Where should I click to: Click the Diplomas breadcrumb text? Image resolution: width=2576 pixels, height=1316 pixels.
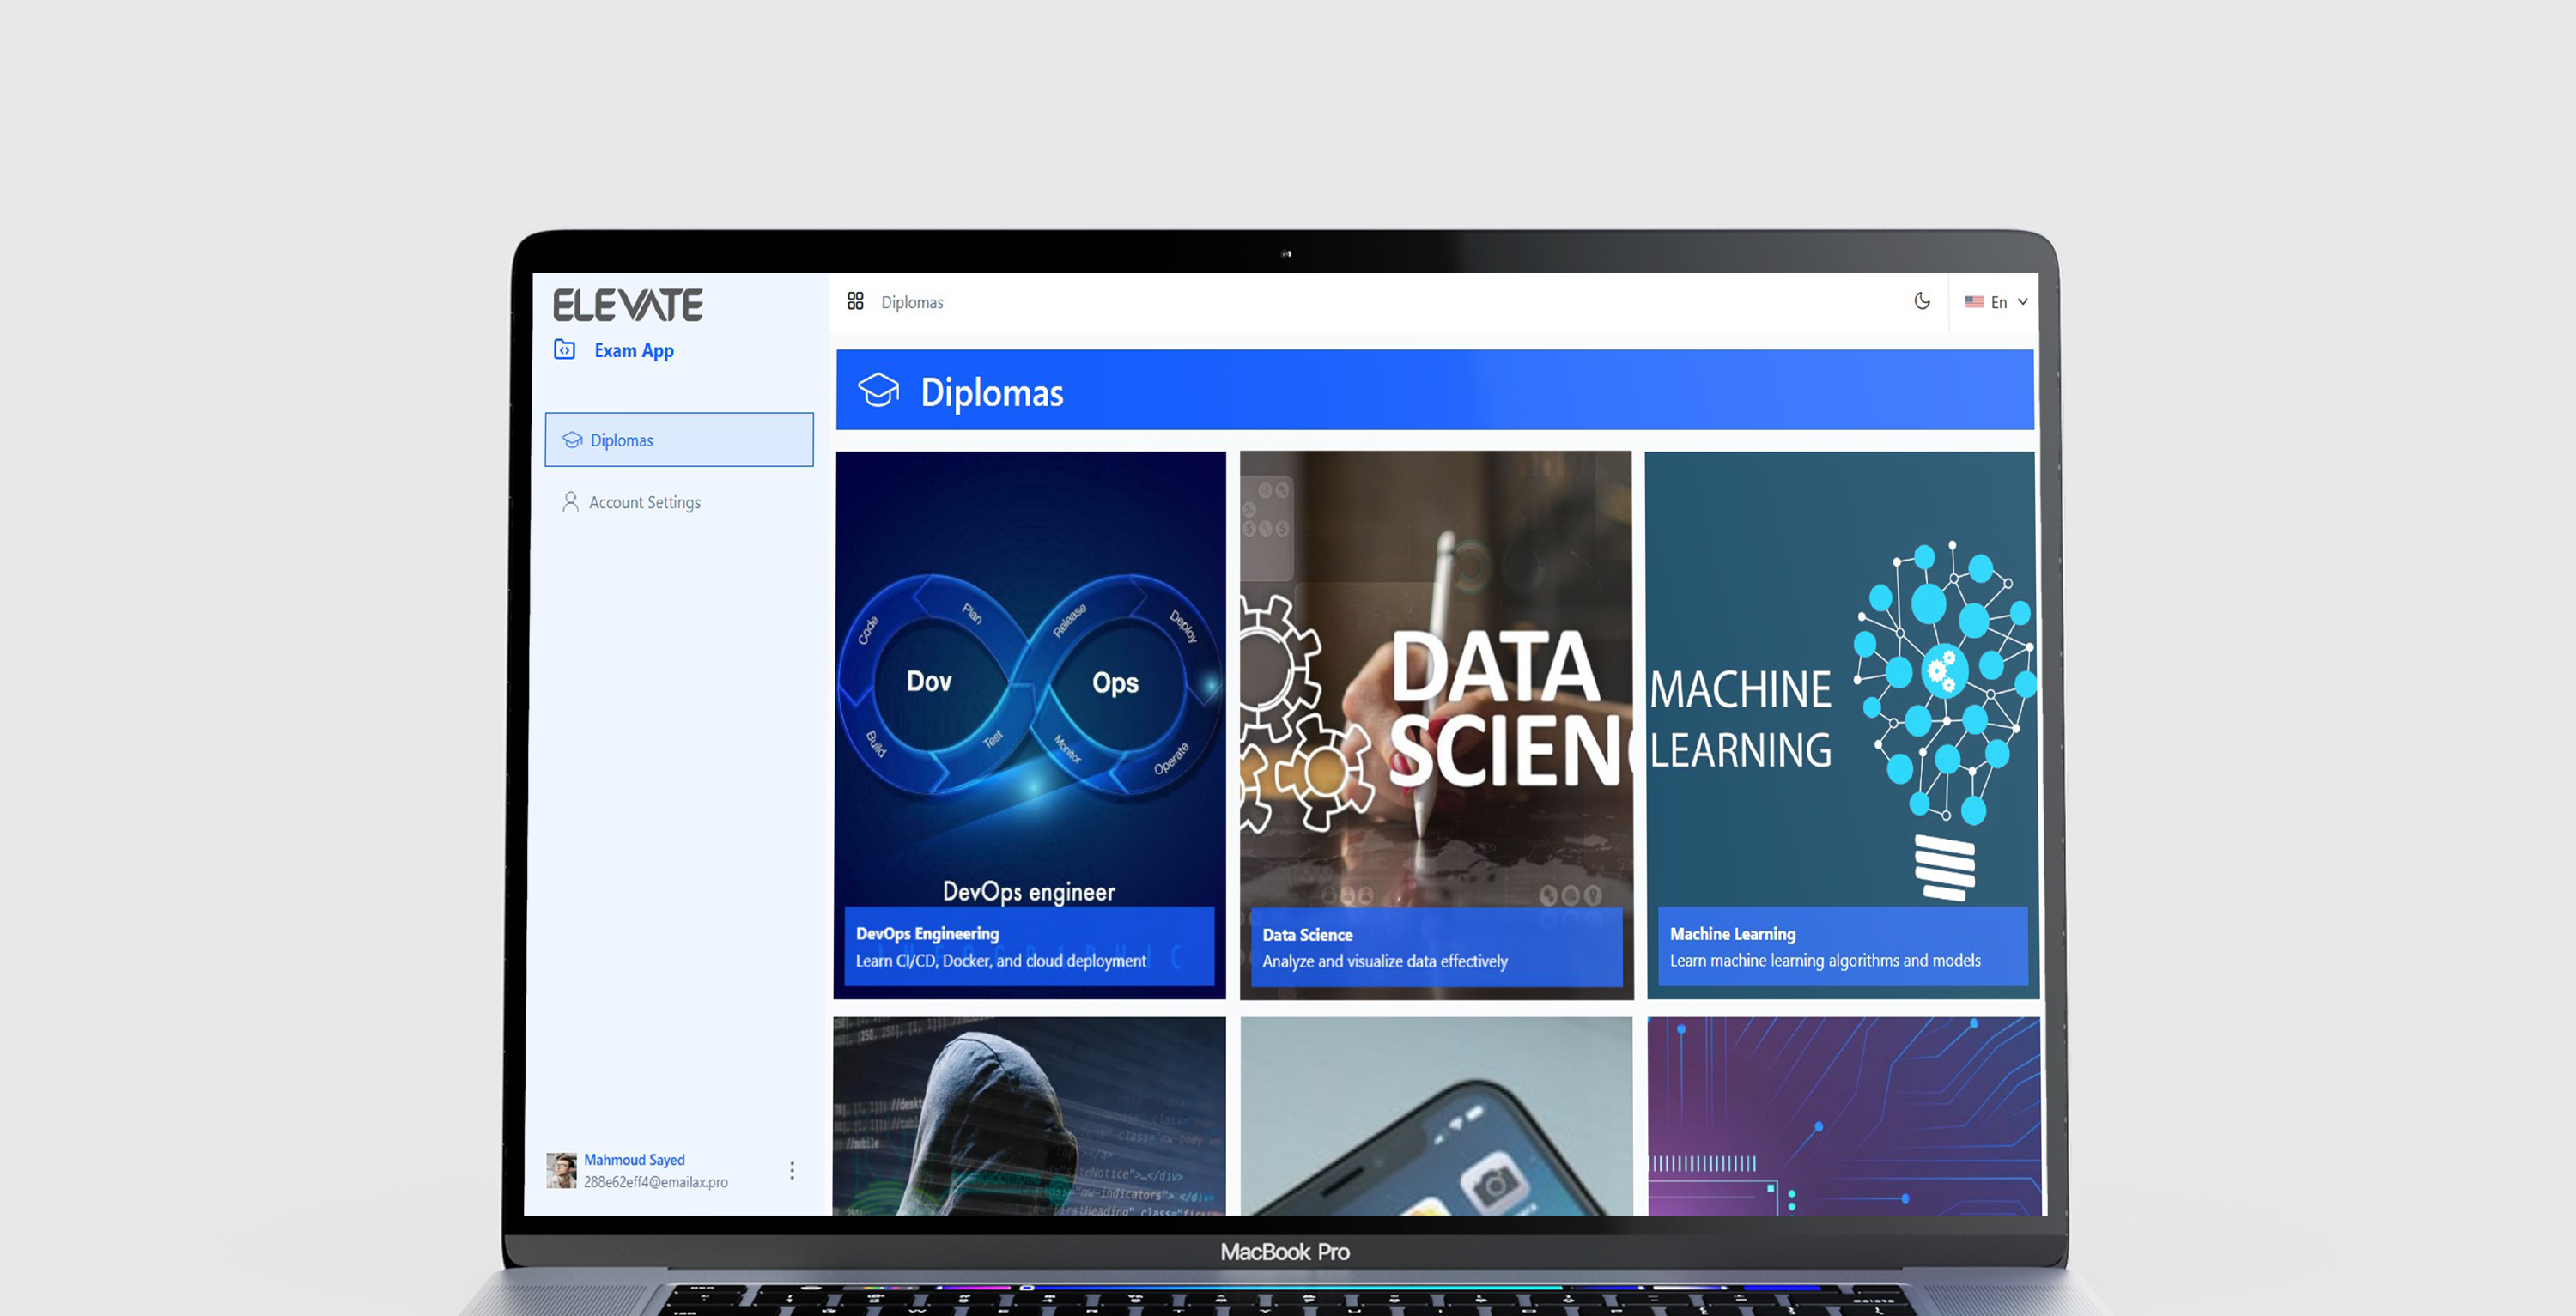point(912,302)
